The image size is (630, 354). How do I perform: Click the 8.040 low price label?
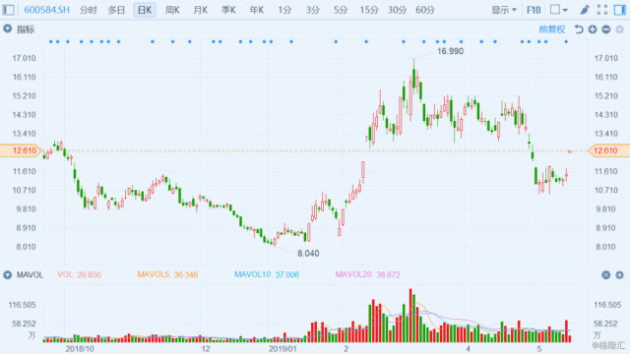[308, 254]
